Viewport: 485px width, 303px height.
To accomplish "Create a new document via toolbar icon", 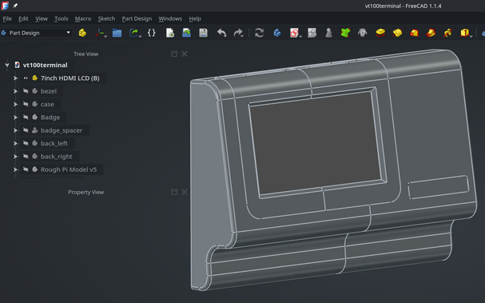I will (170, 33).
